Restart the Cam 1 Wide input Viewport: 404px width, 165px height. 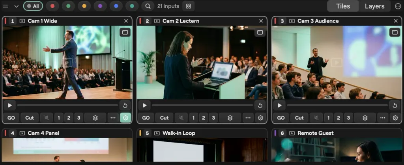tap(125, 106)
